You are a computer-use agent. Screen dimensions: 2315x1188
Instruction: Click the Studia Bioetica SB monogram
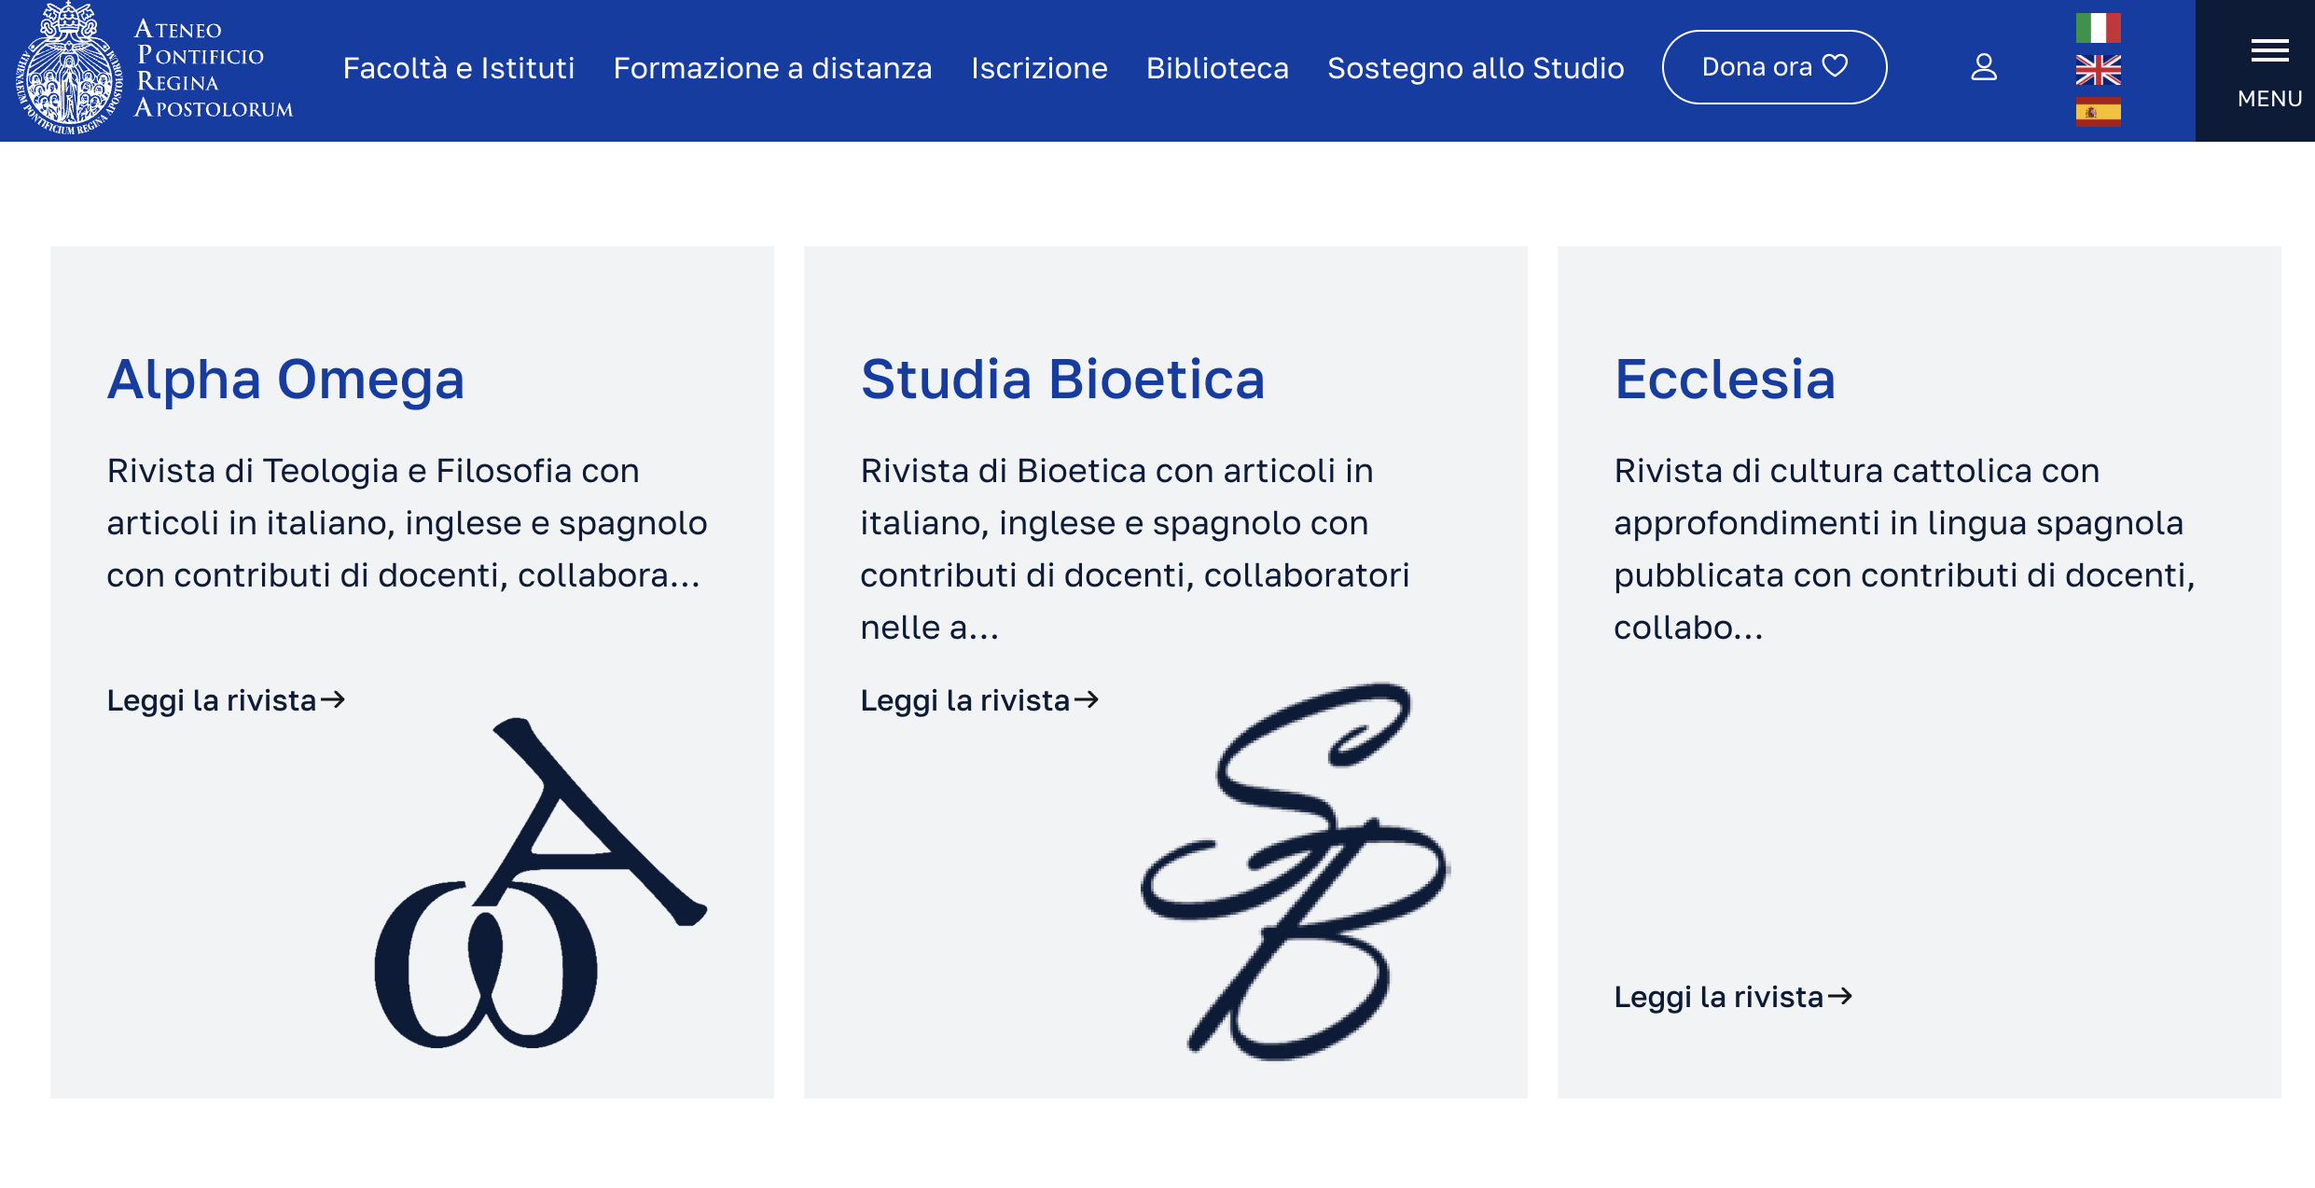pos(1295,871)
